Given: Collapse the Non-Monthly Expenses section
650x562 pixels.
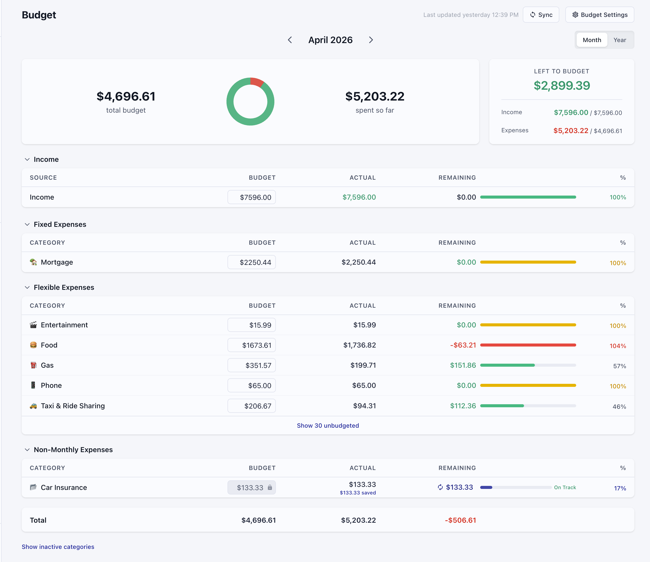Looking at the screenshot, I should tap(27, 450).
